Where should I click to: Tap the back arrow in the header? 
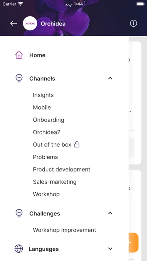(14, 23)
